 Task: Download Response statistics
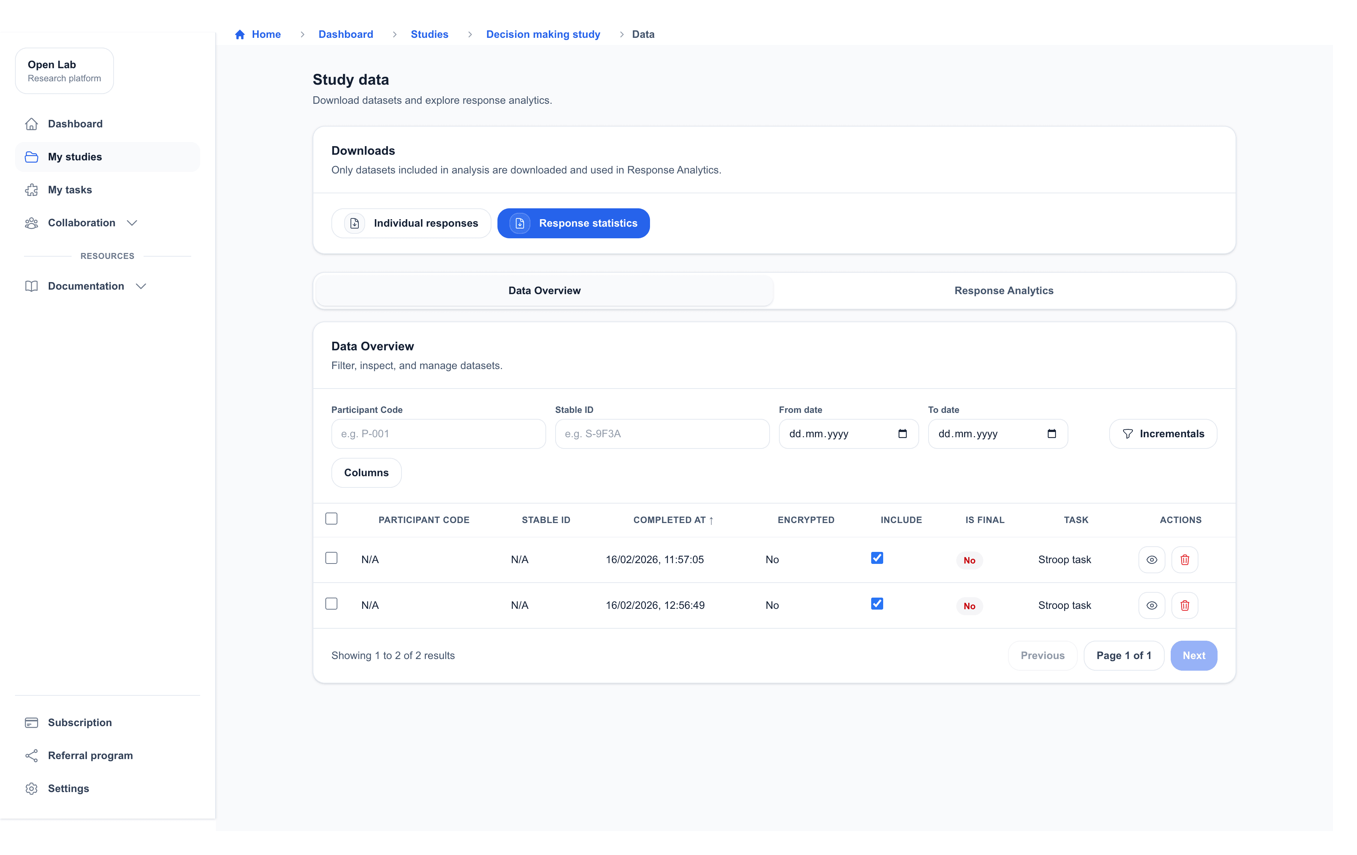573,223
